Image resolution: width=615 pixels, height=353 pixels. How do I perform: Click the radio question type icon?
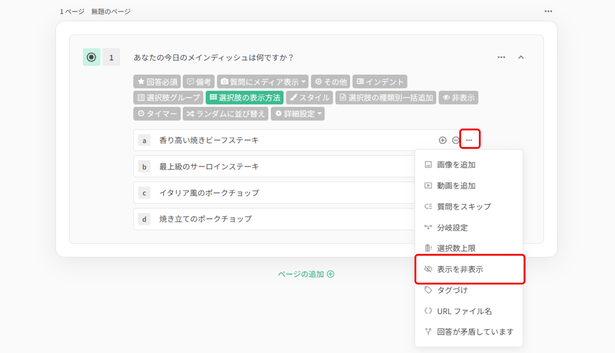coord(91,57)
